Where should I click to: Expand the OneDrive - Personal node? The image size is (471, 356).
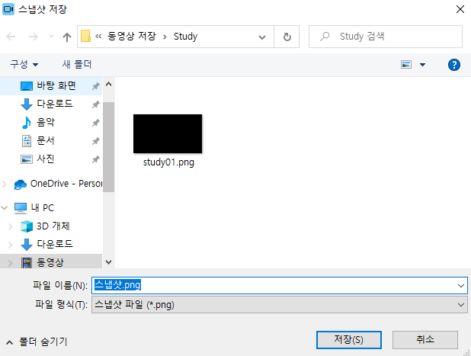coord(5,184)
